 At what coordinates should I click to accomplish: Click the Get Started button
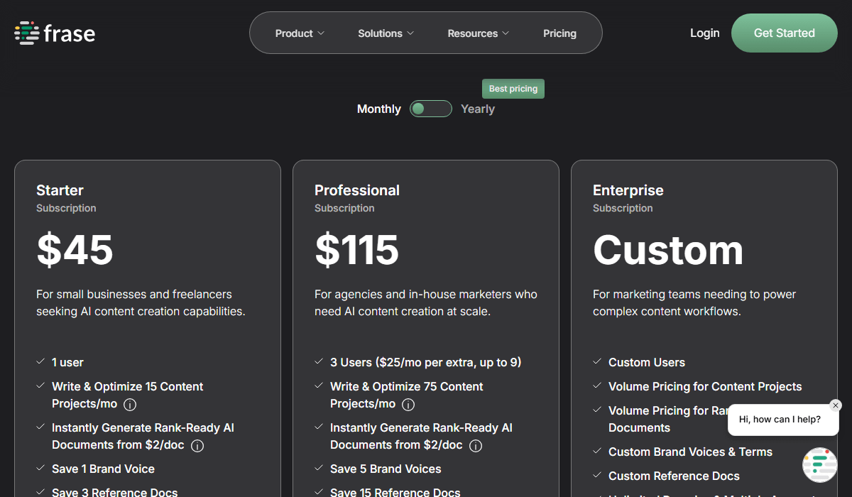(x=785, y=33)
